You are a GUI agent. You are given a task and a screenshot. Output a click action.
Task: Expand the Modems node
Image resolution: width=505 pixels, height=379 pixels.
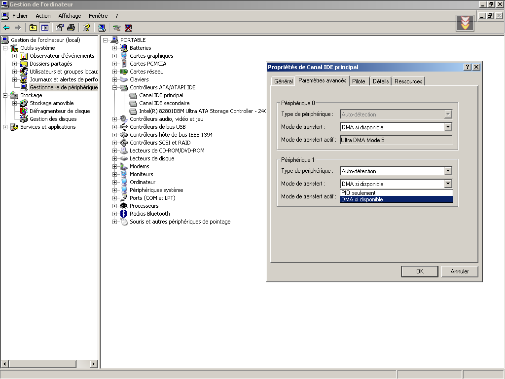(x=114, y=166)
